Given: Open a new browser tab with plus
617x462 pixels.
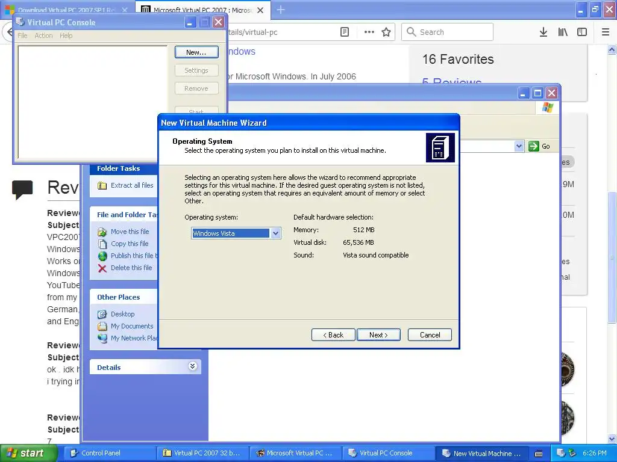Looking at the screenshot, I should pyautogui.click(x=281, y=10).
